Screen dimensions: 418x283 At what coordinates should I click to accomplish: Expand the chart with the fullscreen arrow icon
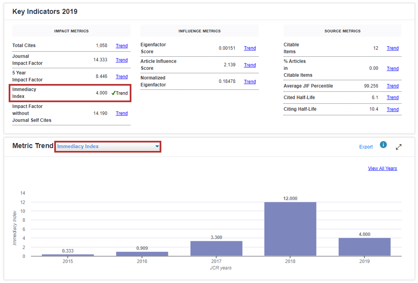[398, 147]
